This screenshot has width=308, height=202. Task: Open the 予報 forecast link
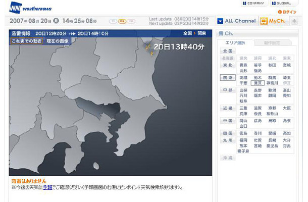click(47, 187)
